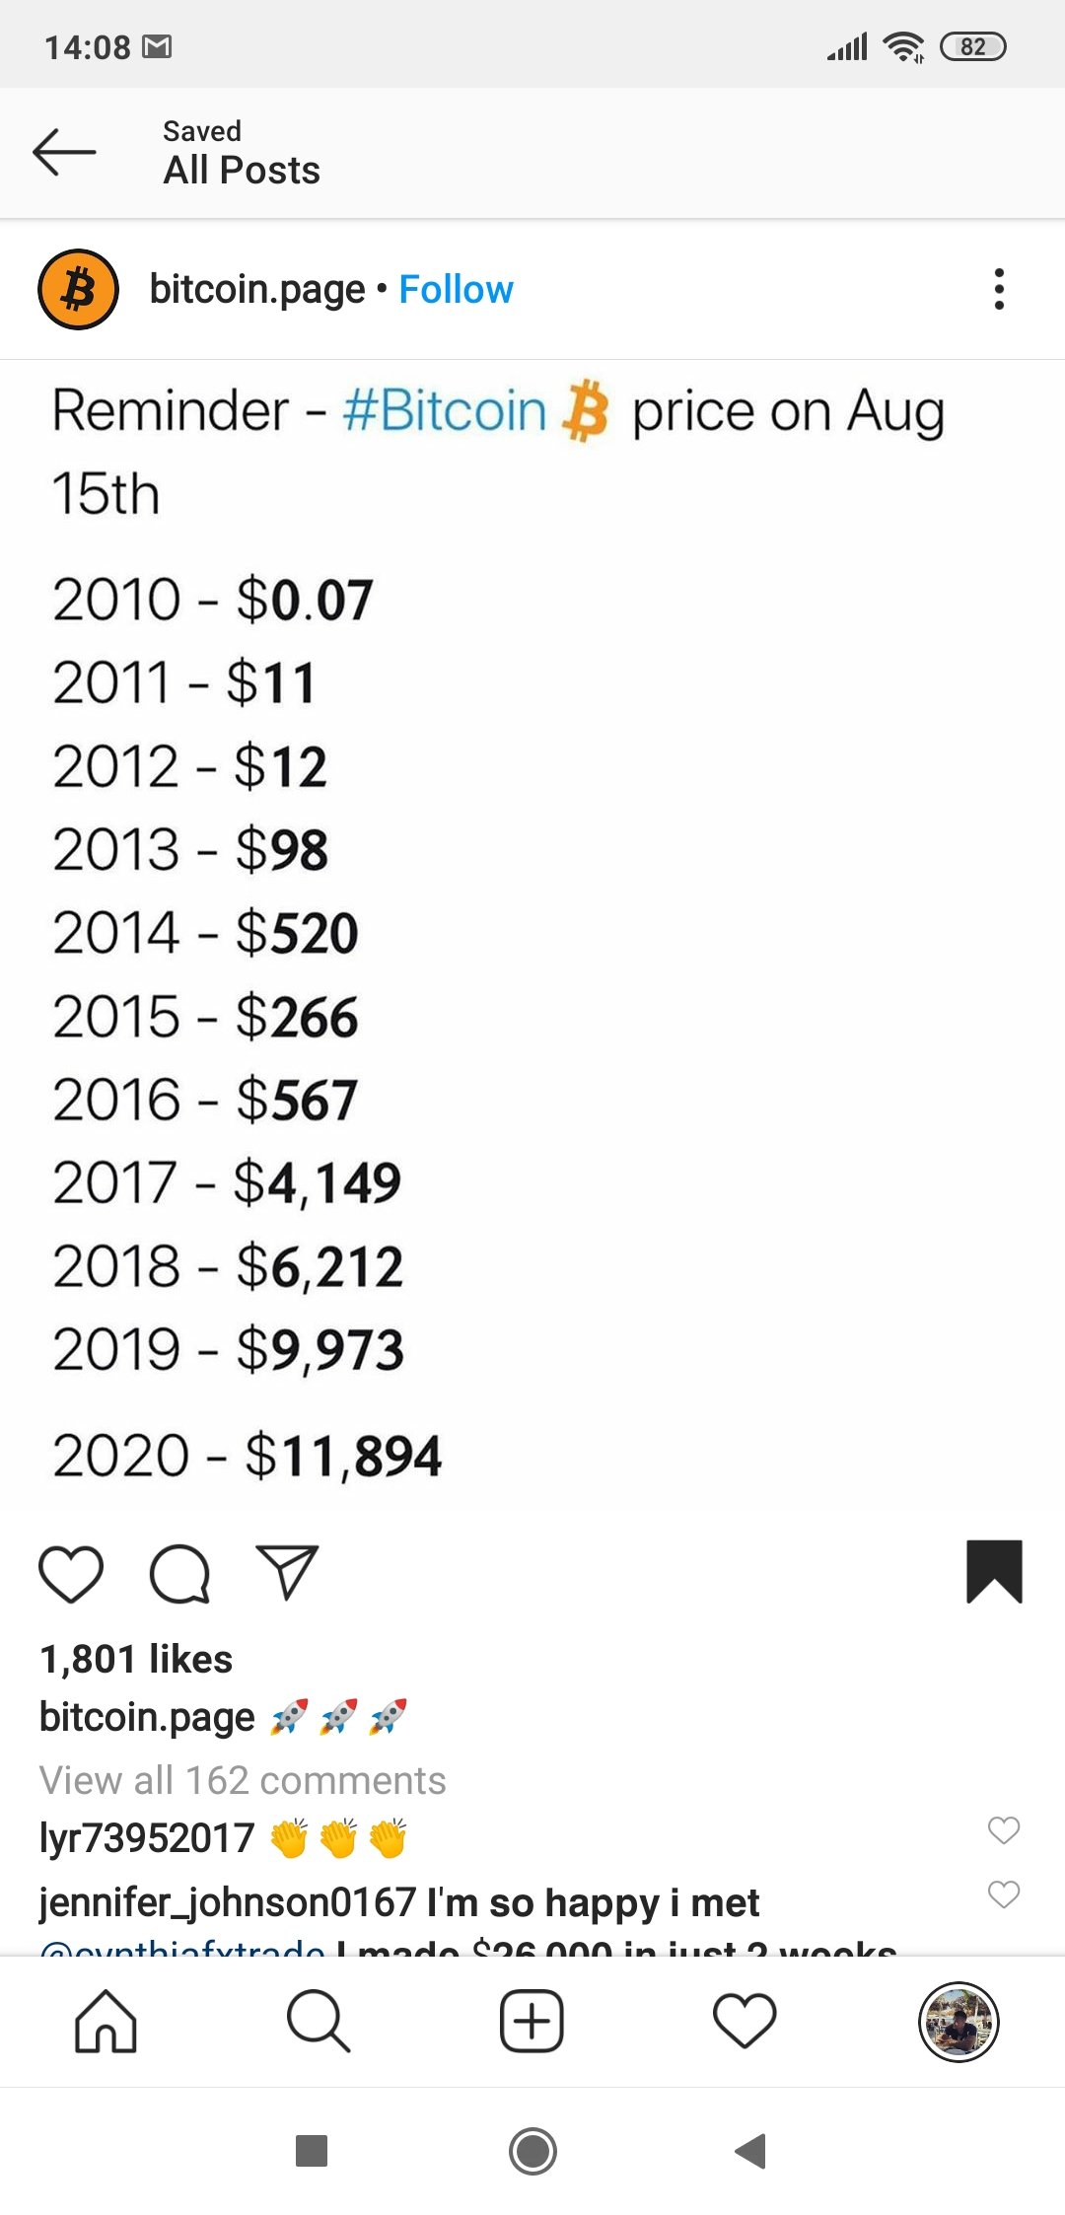Follow the bitcoin.page account
This screenshot has height=2215, width=1065.
(x=456, y=289)
